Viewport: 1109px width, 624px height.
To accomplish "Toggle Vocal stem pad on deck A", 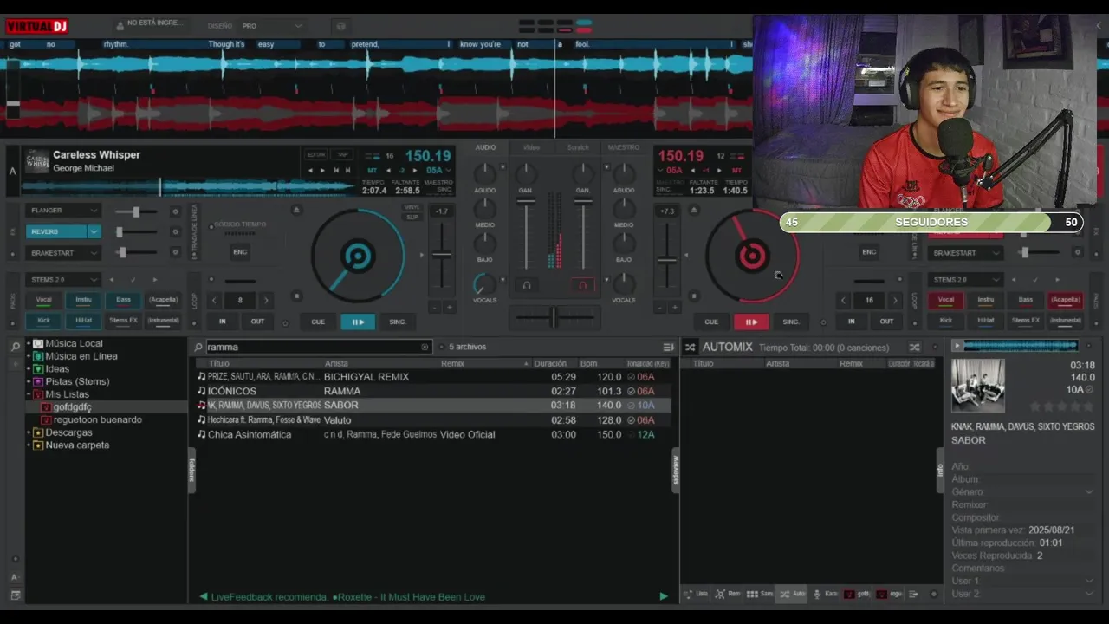I will pyautogui.click(x=43, y=300).
